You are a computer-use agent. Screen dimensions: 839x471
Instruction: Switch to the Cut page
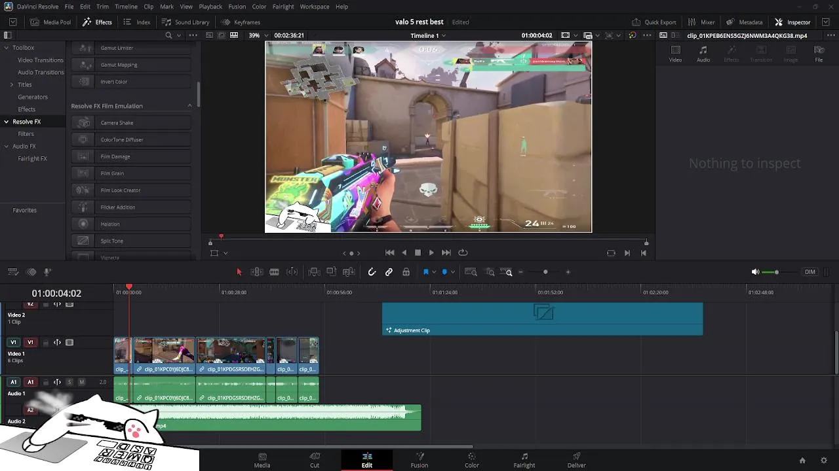315,461
